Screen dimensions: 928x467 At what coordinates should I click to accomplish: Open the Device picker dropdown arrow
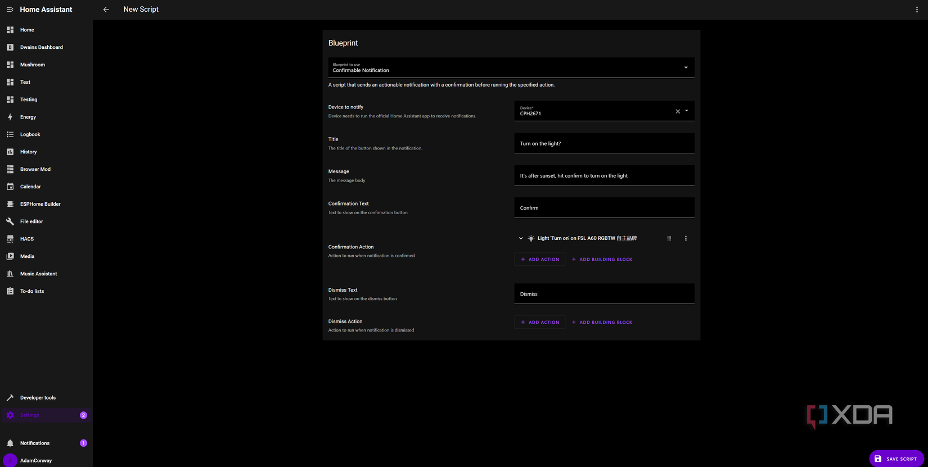(687, 111)
